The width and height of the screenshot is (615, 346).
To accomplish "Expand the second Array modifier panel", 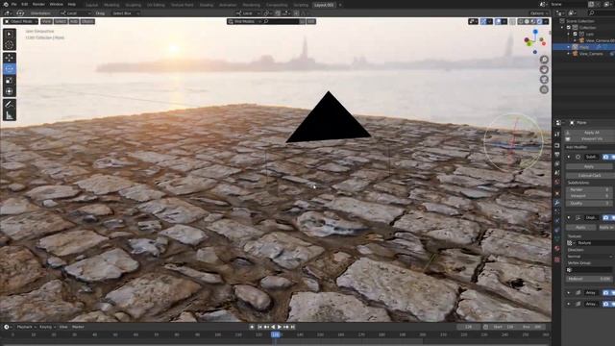I will (569, 304).
